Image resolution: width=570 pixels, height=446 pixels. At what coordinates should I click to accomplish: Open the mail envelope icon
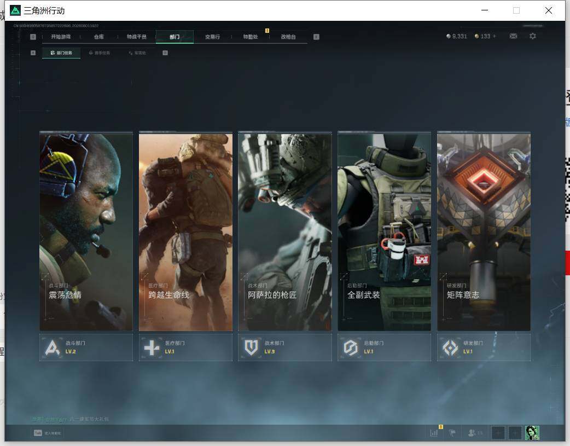click(513, 36)
